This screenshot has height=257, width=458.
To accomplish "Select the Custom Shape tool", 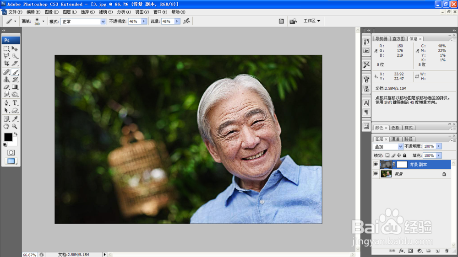I will 15,110.
